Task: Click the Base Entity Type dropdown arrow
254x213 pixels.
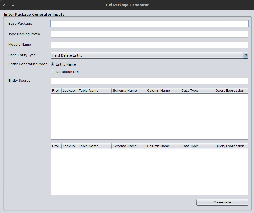Action: pyautogui.click(x=246, y=55)
